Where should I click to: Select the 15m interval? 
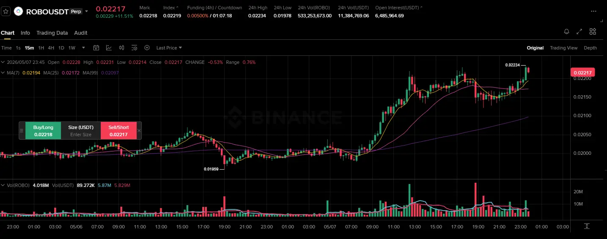pyautogui.click(x=29, y=48)
